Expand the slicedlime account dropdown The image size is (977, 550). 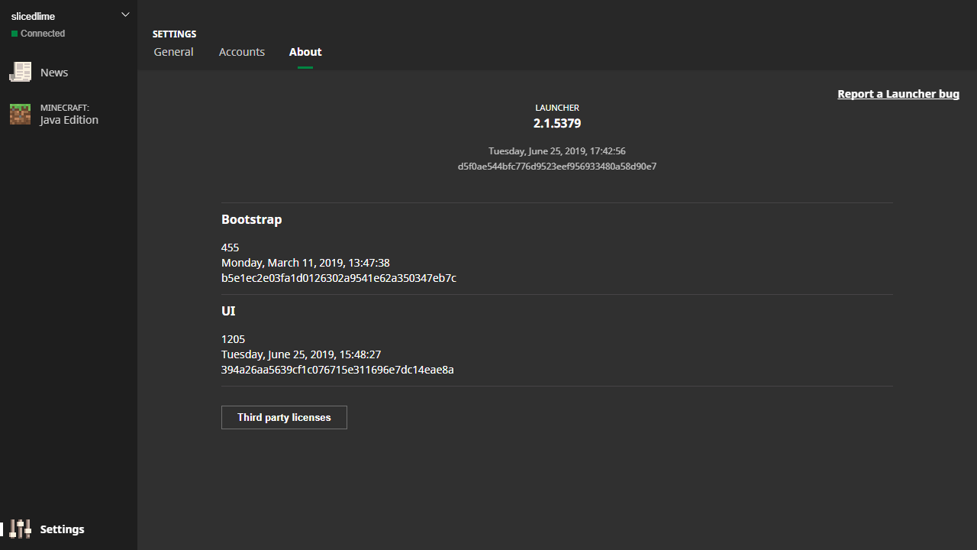125,14
